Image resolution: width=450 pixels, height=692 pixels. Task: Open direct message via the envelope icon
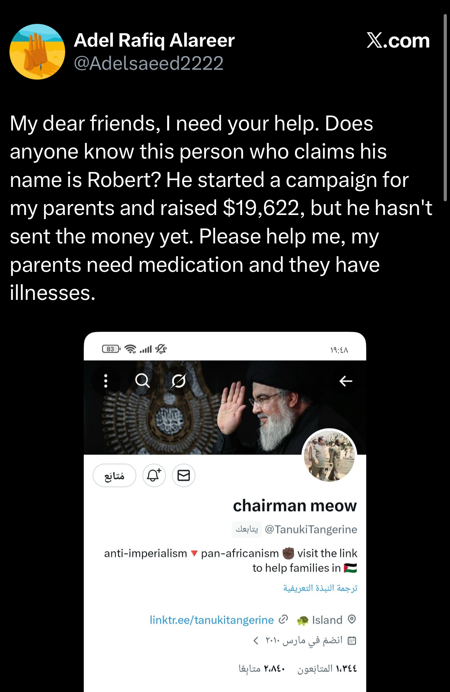(x=184, y=475)
